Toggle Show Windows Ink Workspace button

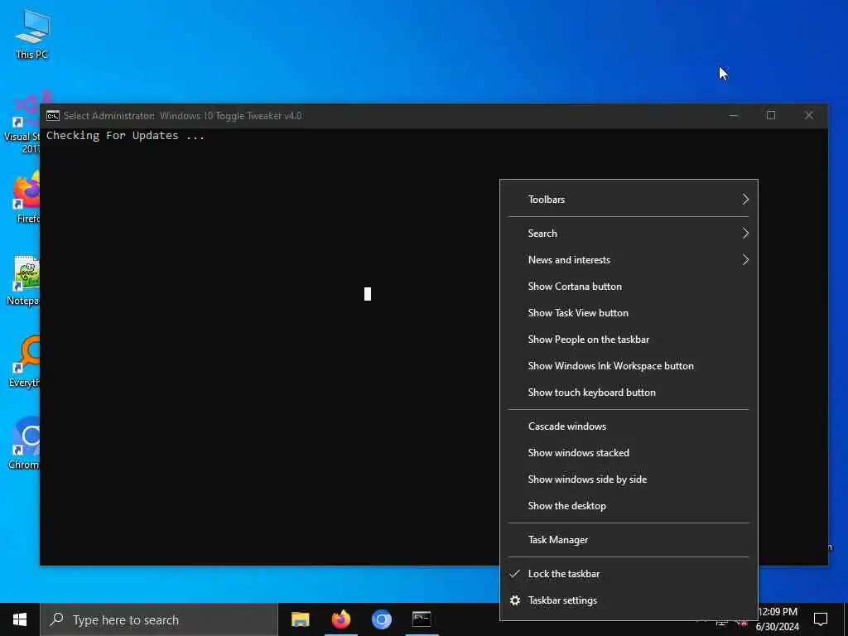629,366
